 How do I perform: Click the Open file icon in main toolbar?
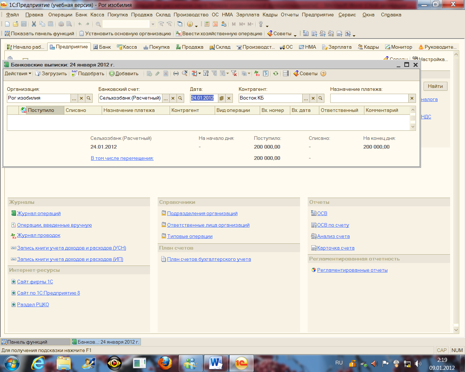[x=16, y=24]
